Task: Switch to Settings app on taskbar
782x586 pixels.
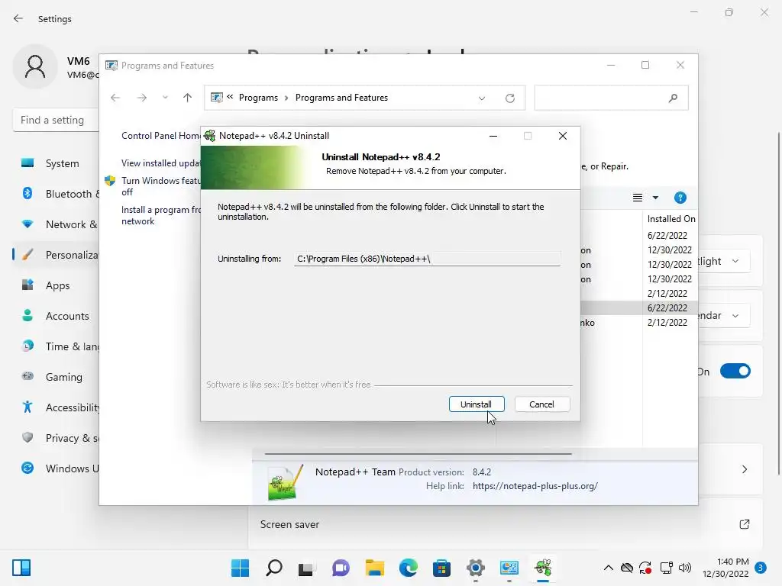Action: click(x=475, y=568)
